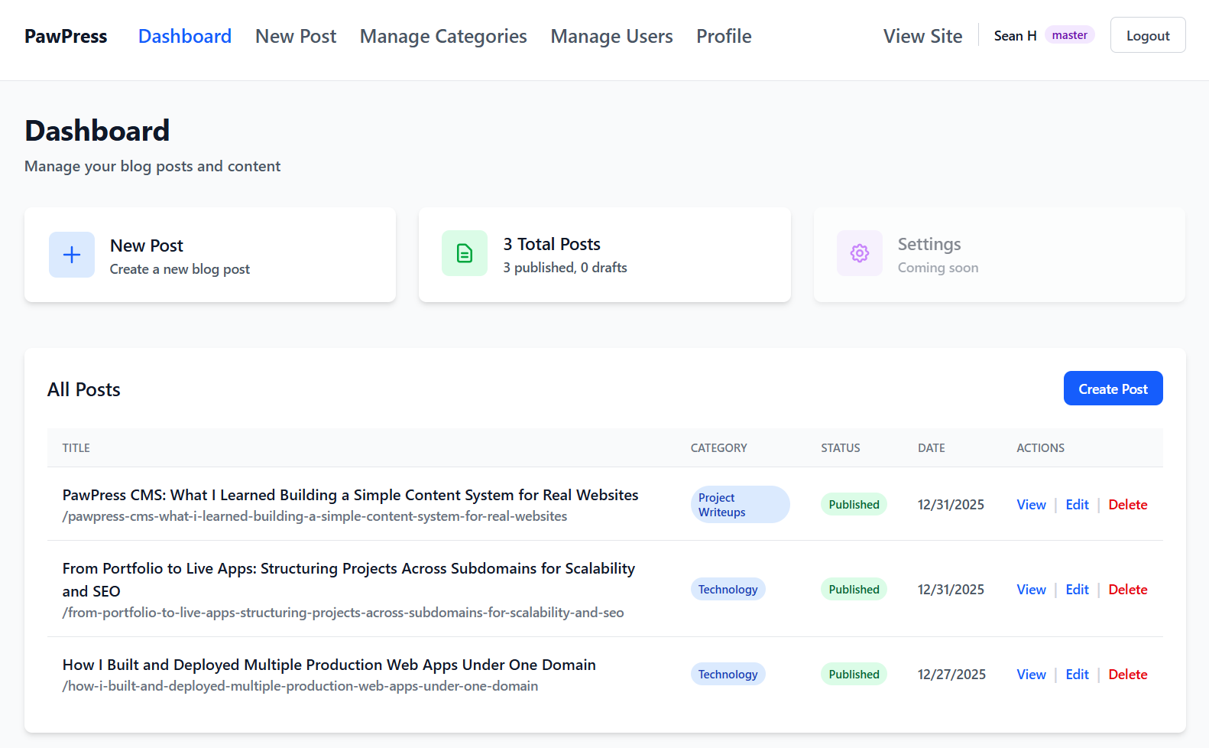Image resolution: width=1209 pixels, height=748 pixels.
Task: Click the master role badge
Action: [1069, 35]
